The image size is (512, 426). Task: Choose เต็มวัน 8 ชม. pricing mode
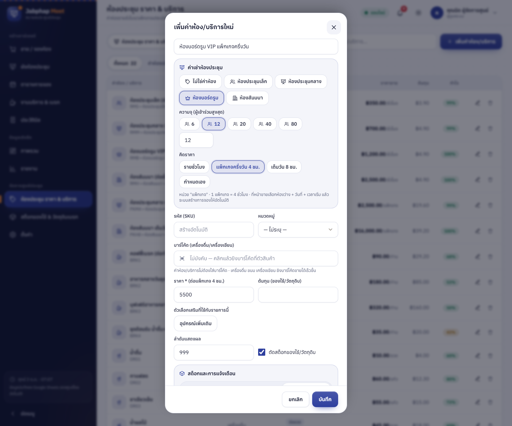(284, 167)
